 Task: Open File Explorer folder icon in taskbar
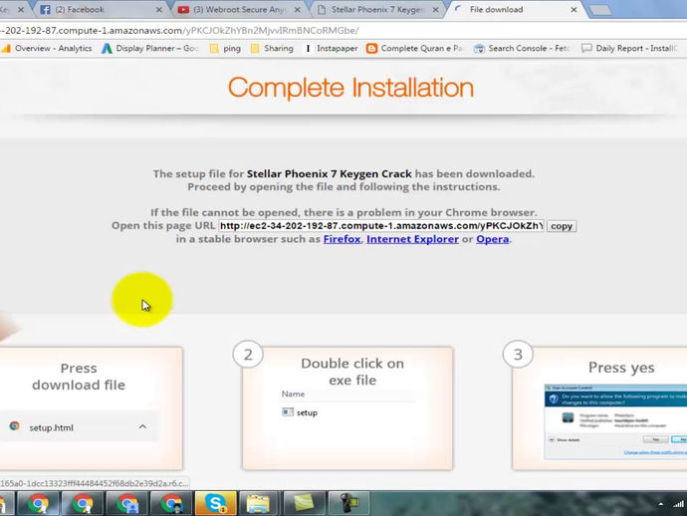click(x=259, y=503)
